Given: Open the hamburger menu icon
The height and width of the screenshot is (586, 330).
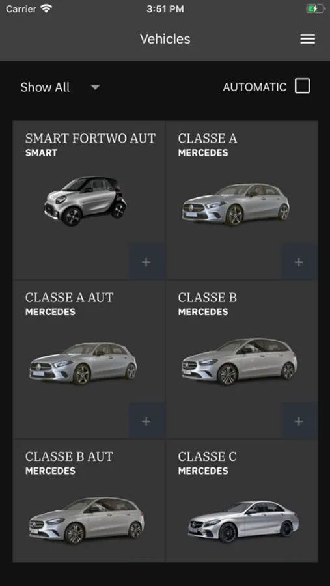Looking at the screenshot, I should click(308, 39).
